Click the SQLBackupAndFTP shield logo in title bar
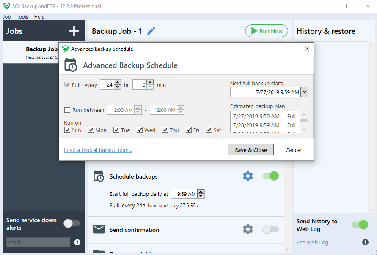 [7, 6]
